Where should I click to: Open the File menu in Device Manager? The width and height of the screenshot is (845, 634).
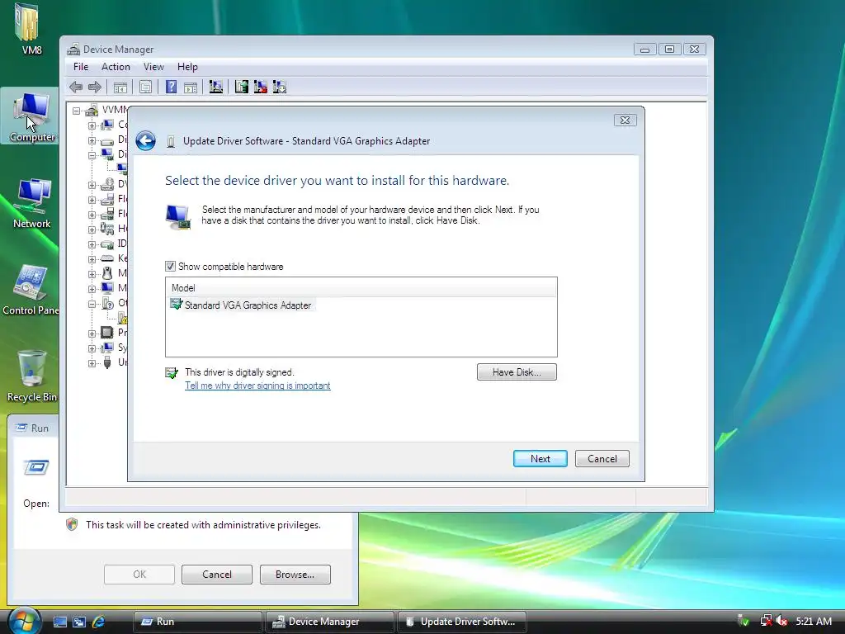81,67
